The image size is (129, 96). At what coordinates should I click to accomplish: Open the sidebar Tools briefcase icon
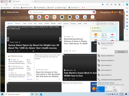[127, 15]
